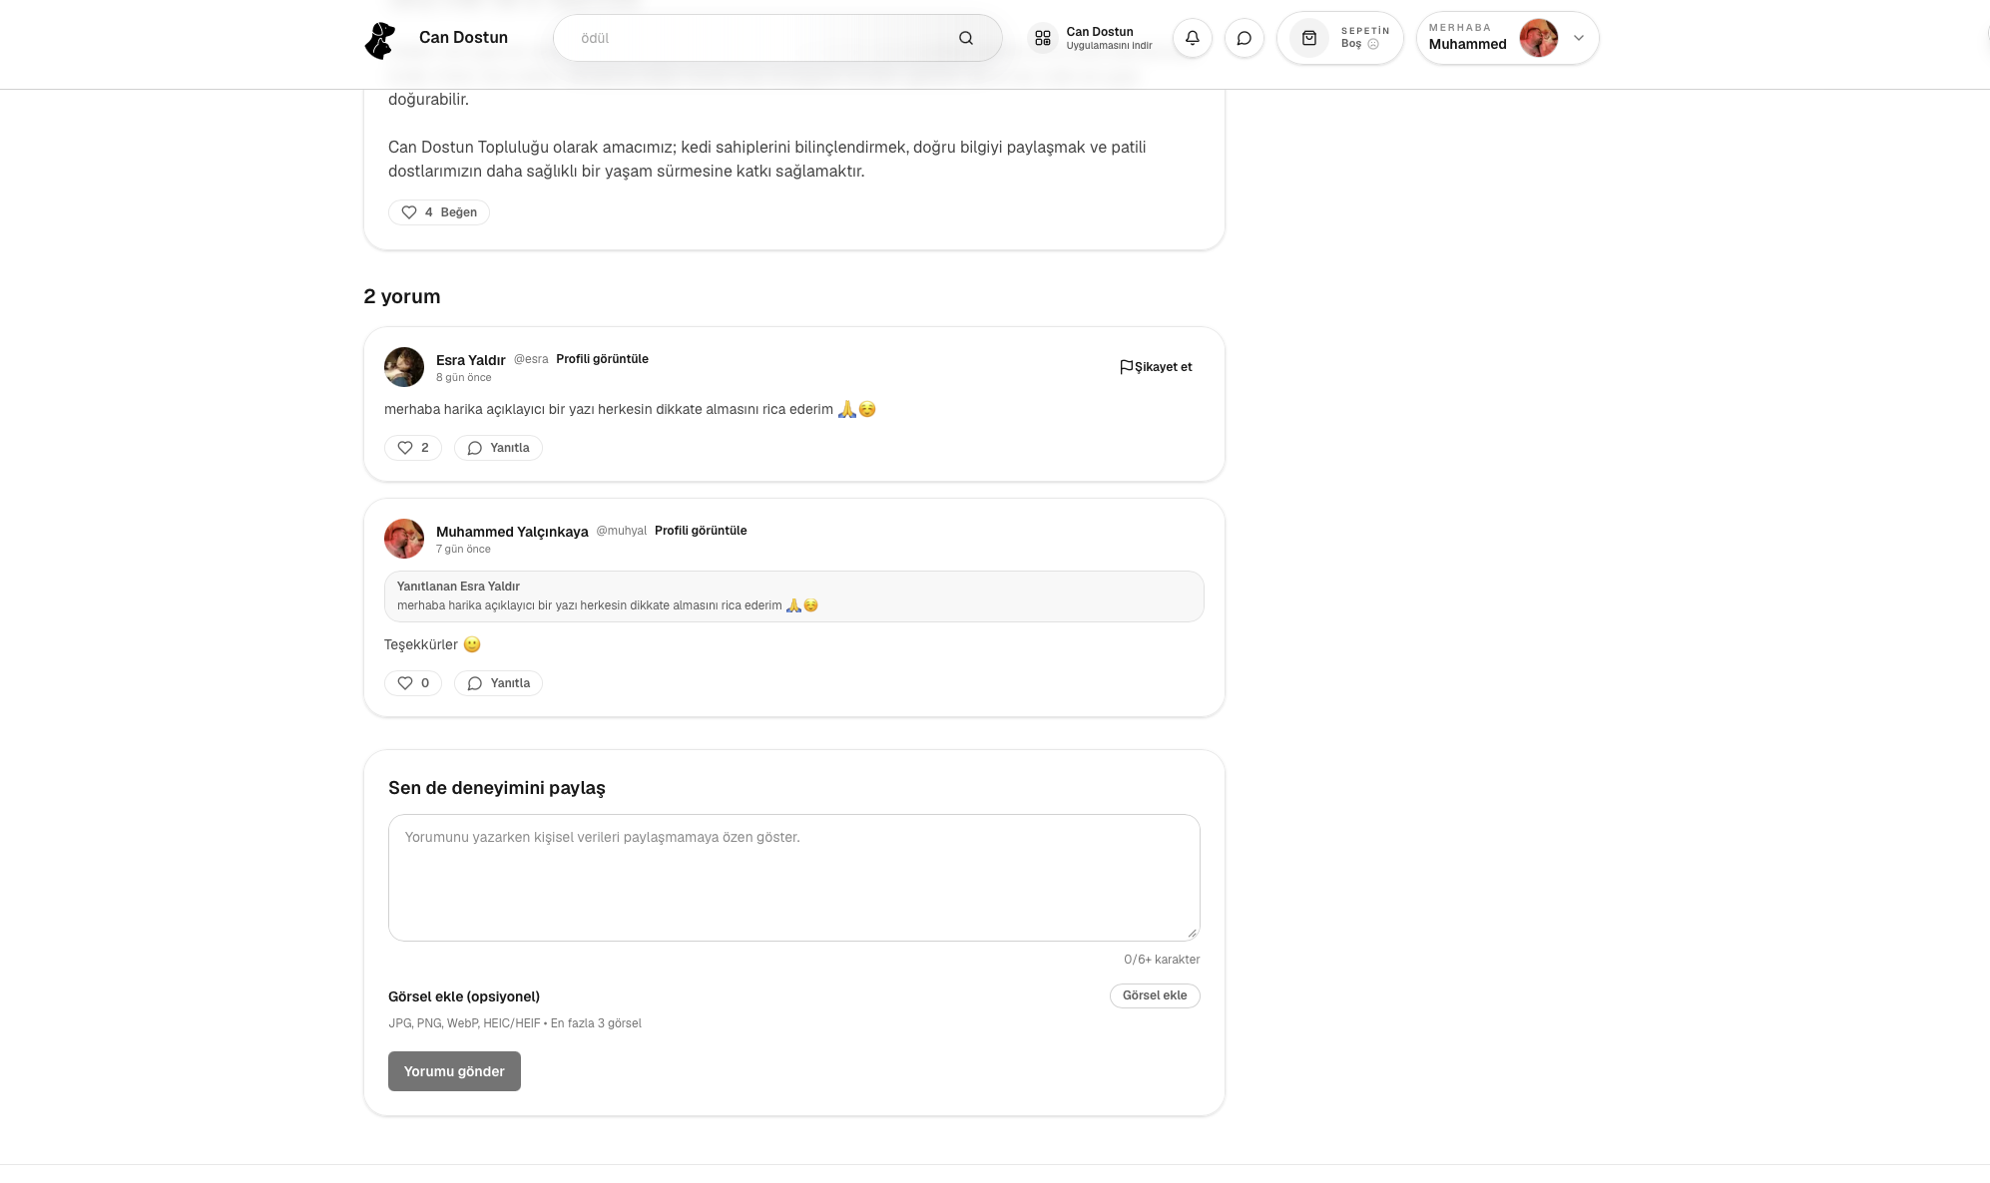
Task: Click the search magnifier icon
Action: coord(965,38)
